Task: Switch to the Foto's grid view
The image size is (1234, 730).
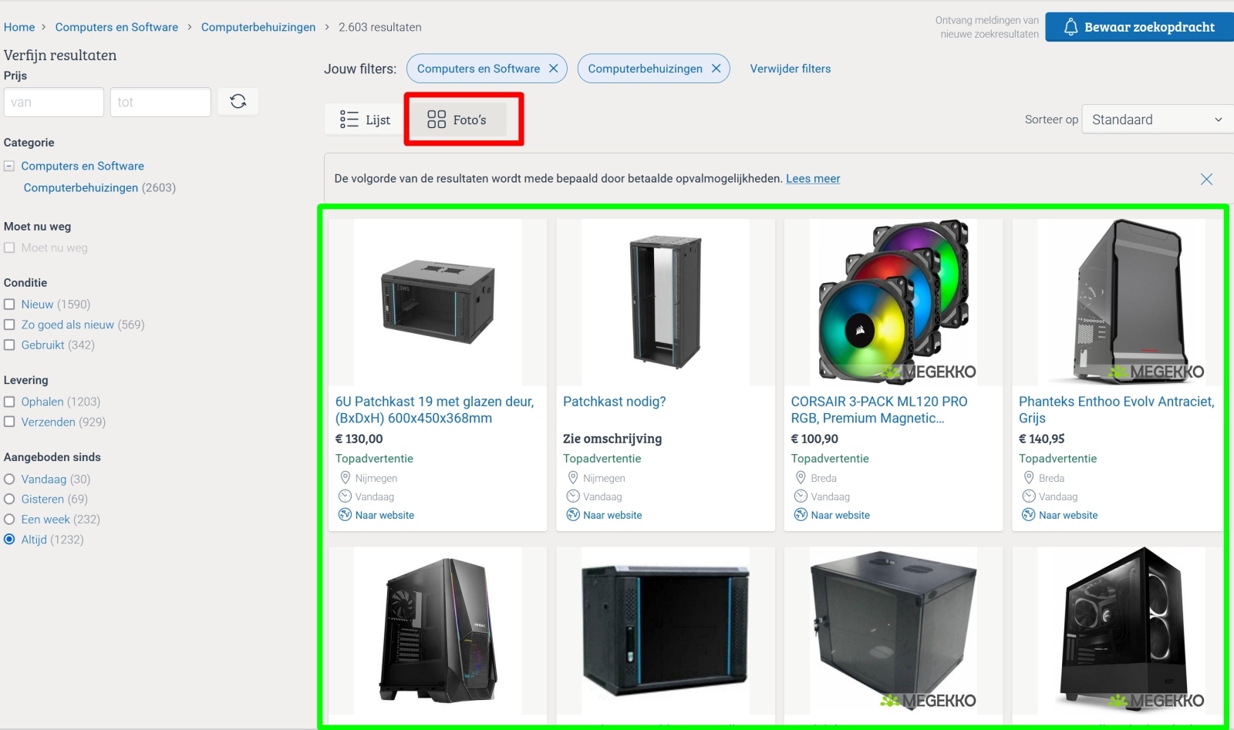Action: coord(457,119)
